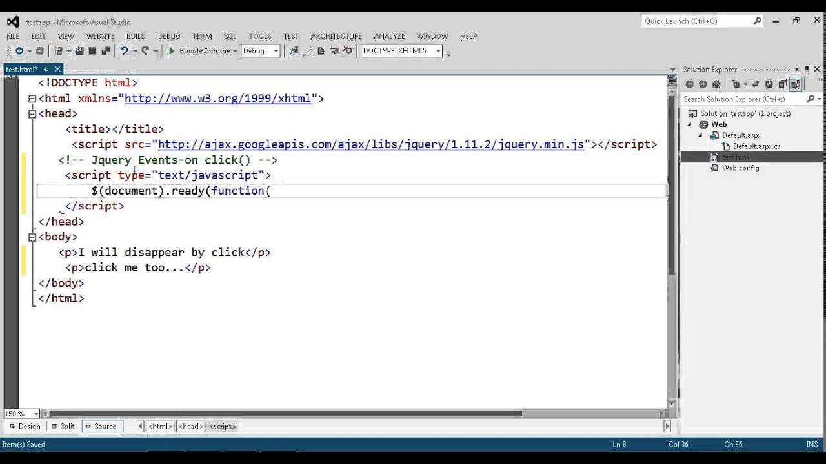Click the Undo arrow icon
Screen dimensions: 826x464
click(x=123, y=50)
